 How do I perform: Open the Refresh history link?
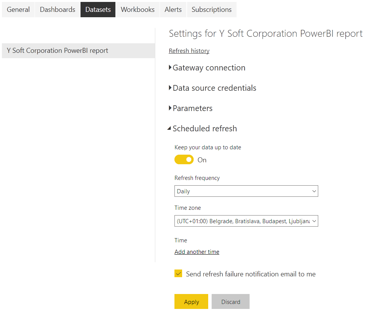189,51
